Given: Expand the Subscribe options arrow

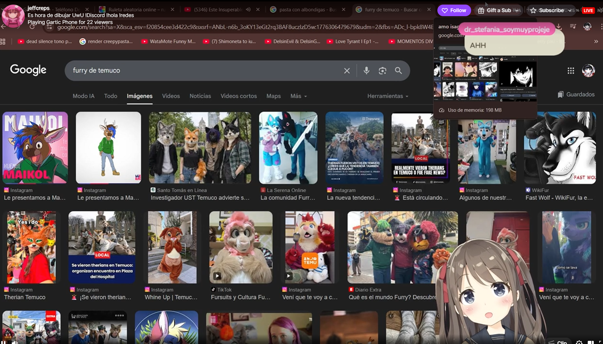Looking at the screenshot, I should (x=570, y=10).
